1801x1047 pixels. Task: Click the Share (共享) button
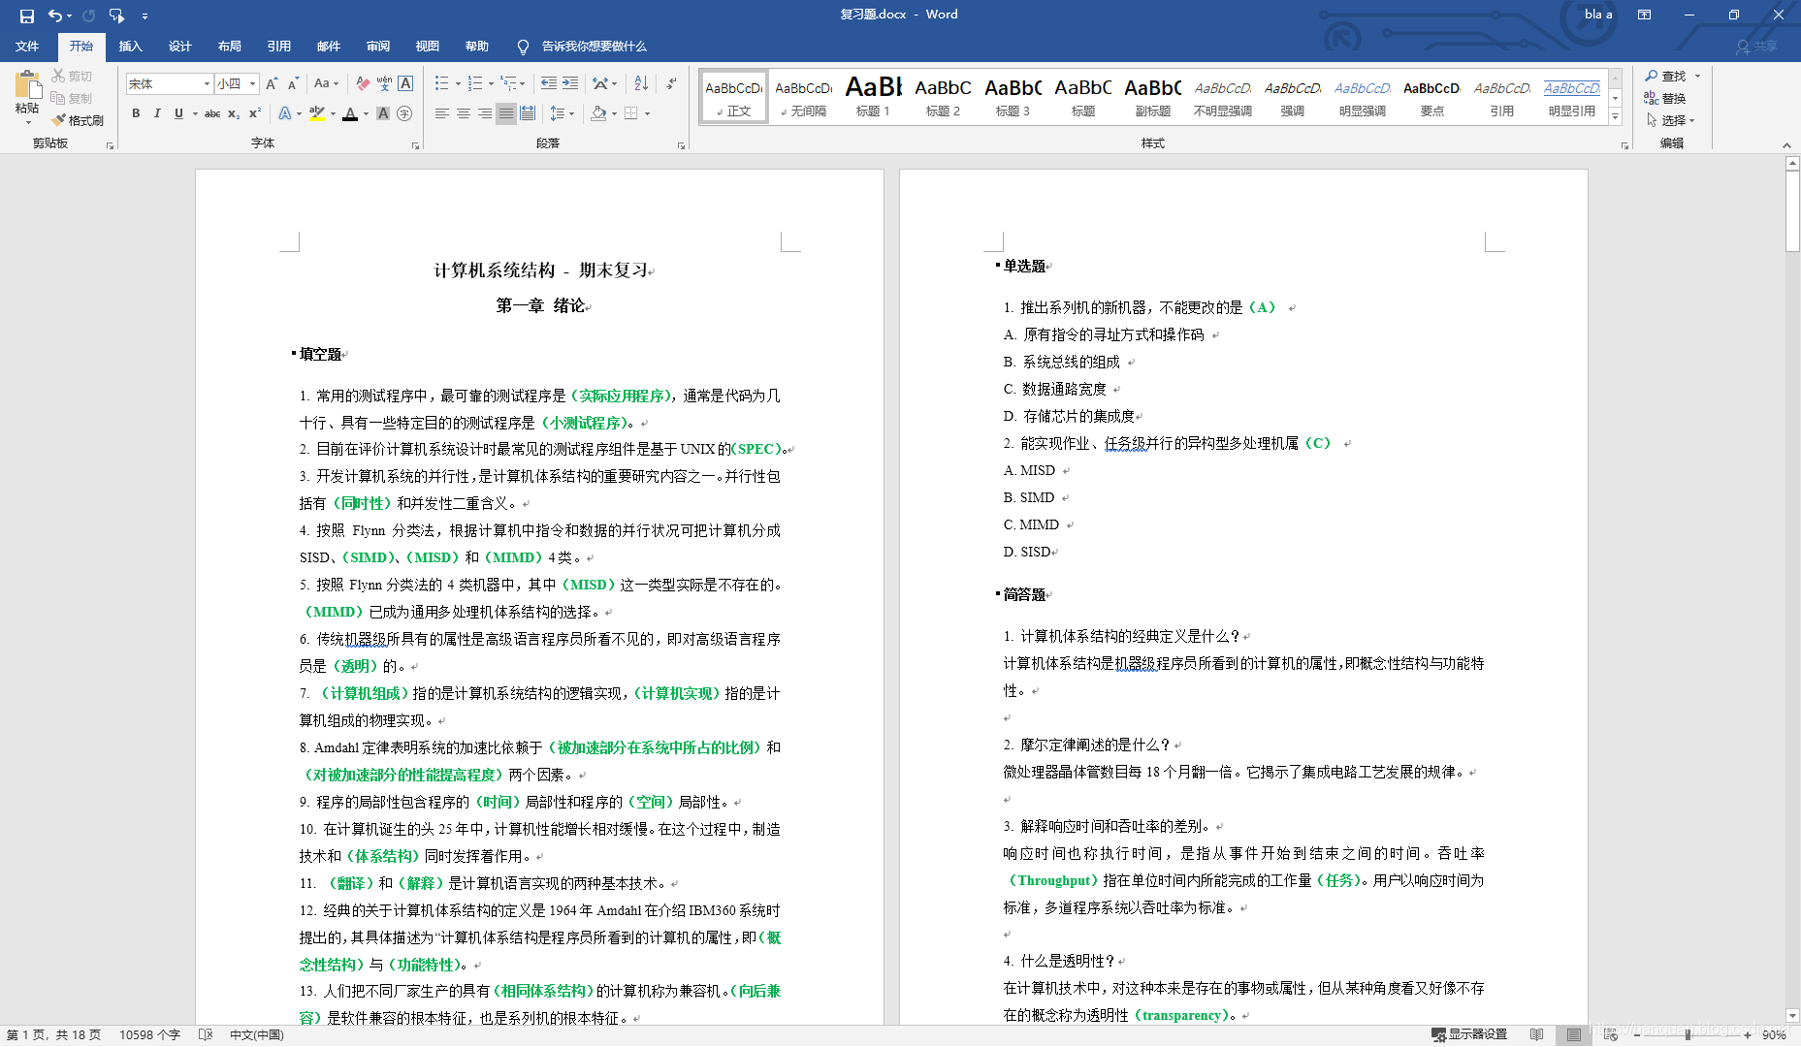pos(1757,46)
